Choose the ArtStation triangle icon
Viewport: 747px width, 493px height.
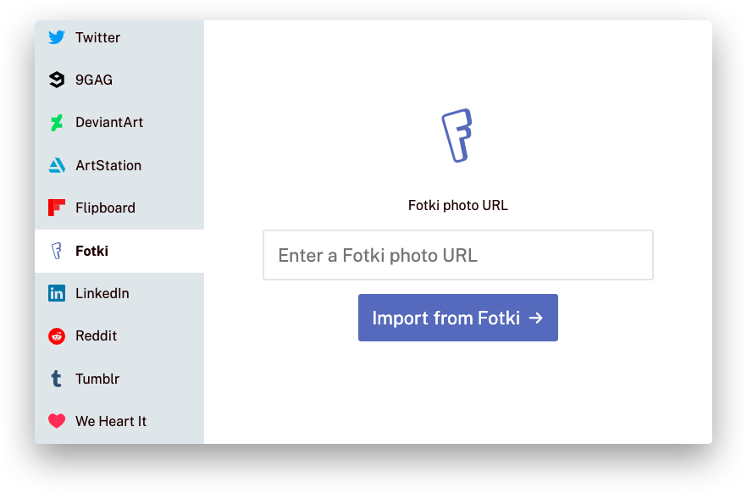(x=57, y=165)
